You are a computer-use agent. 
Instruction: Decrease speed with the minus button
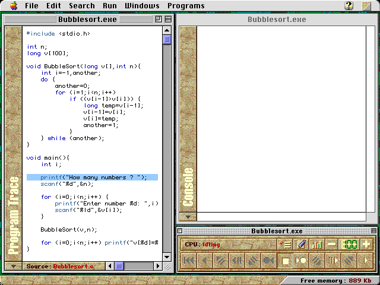point(332,244)
